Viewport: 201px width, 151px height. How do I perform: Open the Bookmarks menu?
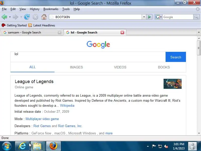(x=51, y=9)
